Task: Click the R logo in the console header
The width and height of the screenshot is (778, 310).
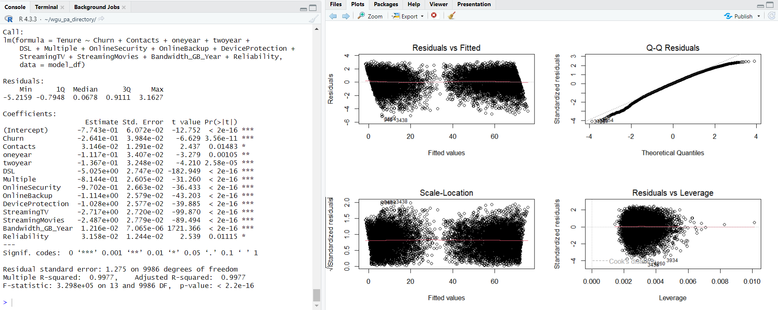Action: (9, 19)
